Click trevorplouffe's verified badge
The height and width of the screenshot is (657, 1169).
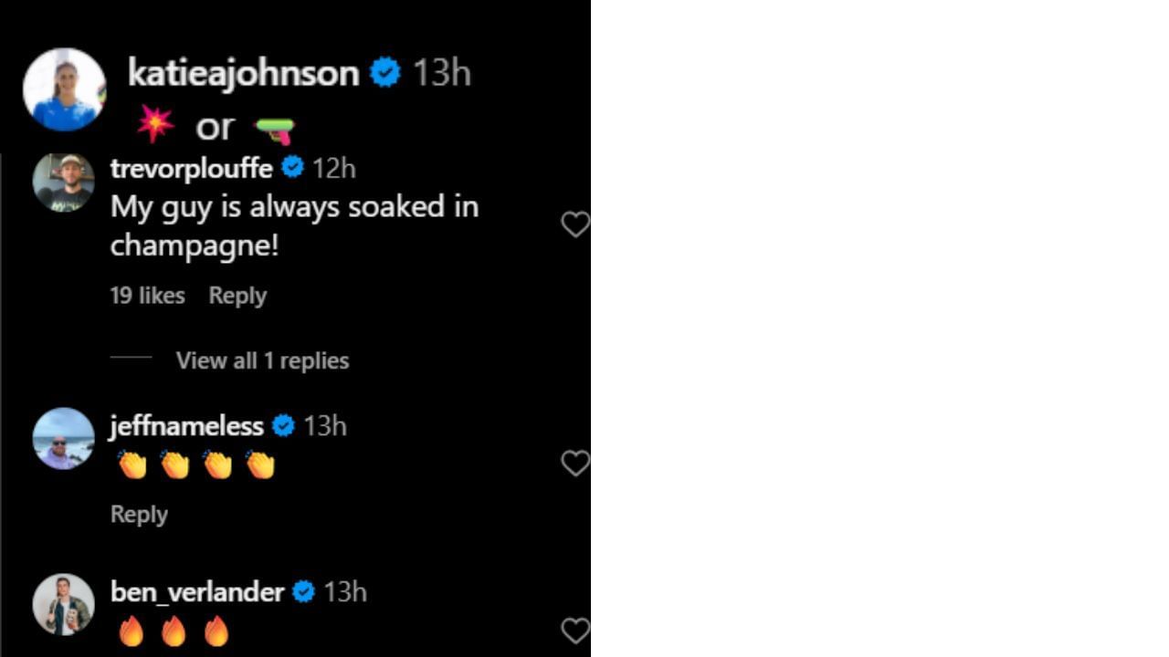(x=292, y=168)
